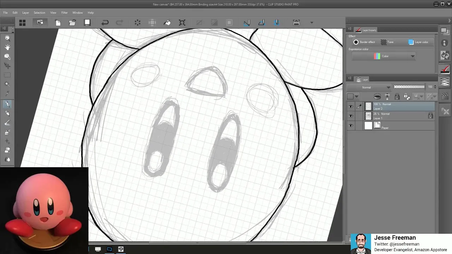This screenshot has width=452, height=254.
Task: Select the Eyedropper tool
Action: 7,93
